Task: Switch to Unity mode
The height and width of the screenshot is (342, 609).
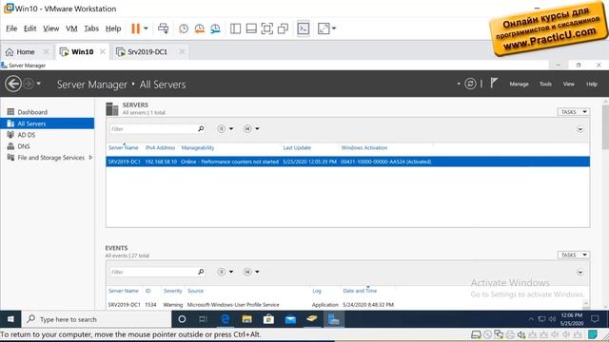Action: [284, 28]
